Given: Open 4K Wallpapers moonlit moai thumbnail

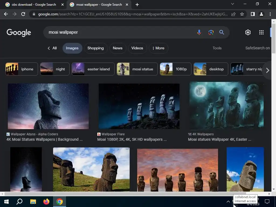Looking at the screenshot, I should click(x=226, y=105).
